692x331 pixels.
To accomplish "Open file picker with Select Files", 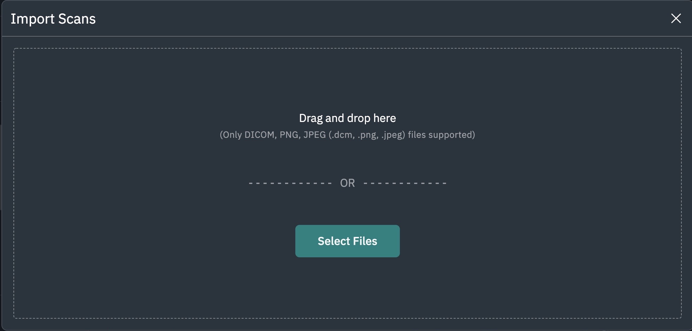I will click(x=348, y=241).
